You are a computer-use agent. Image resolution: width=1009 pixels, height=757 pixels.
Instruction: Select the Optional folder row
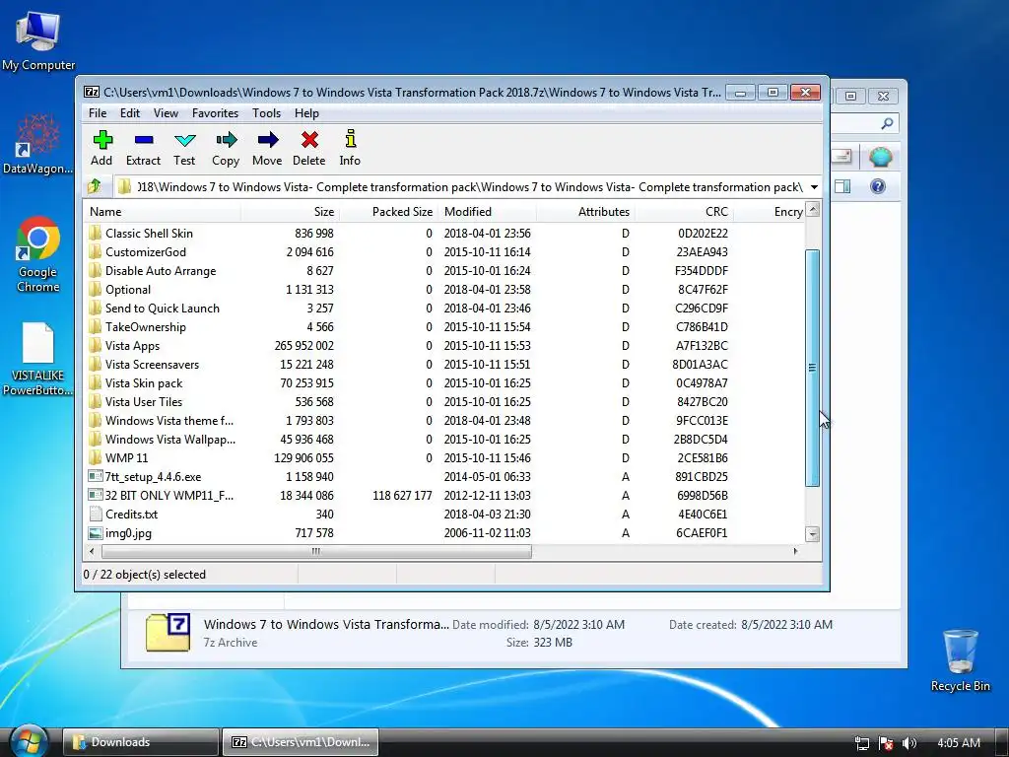pyautogui.click(x=444, y=290)
